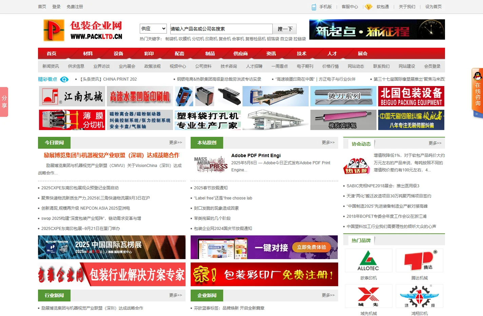483x316 pixels.
Task: Open 新闻资讯 in the gray sub-navigation
Action: [x=51, y=66]
